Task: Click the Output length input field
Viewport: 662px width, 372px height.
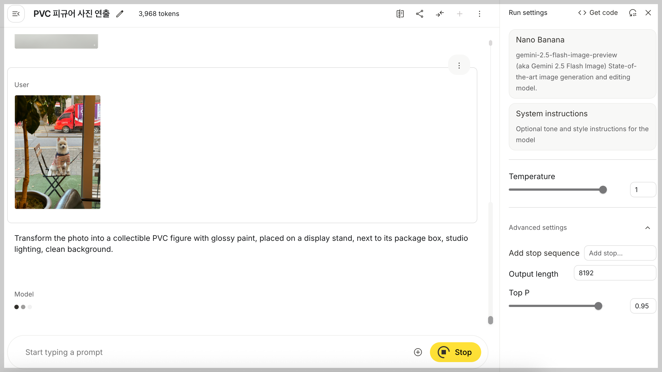Action: pos(615,273)
